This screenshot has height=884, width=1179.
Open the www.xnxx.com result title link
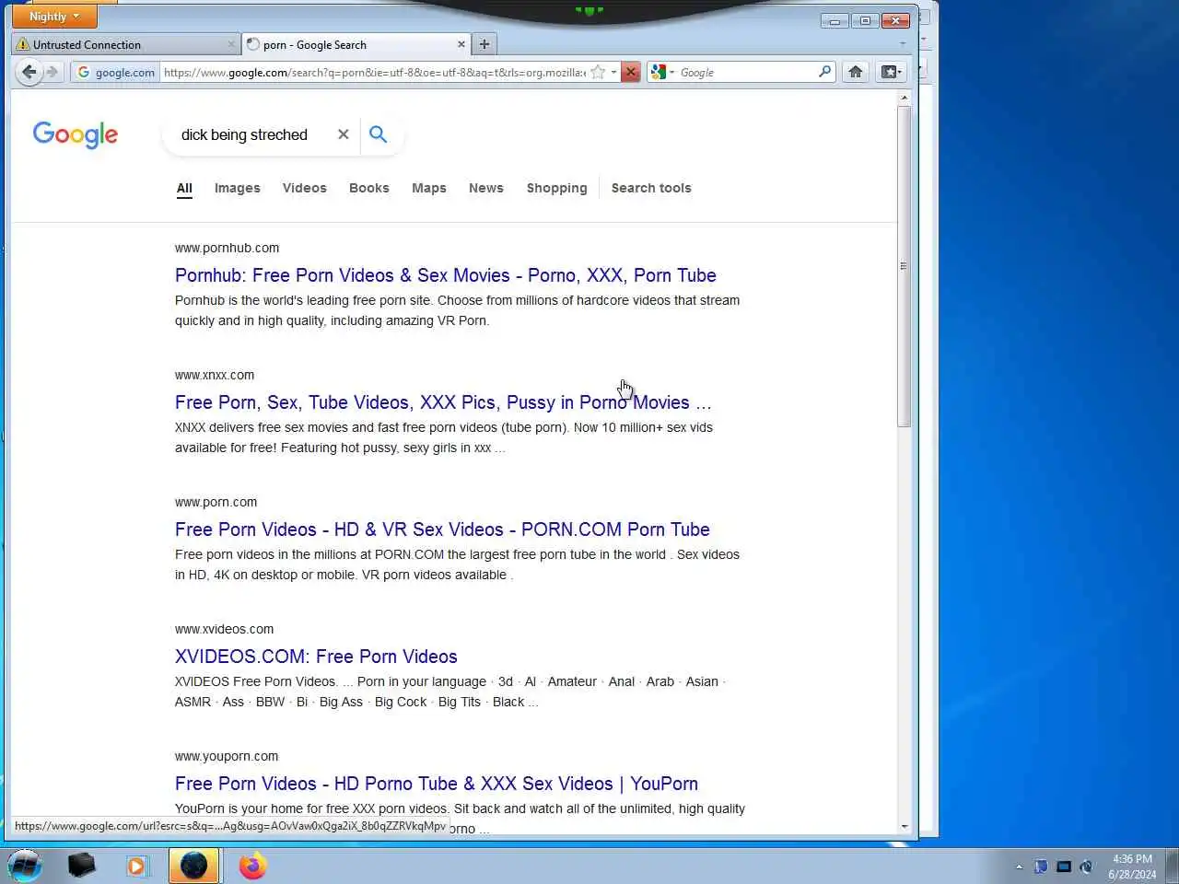443,402
